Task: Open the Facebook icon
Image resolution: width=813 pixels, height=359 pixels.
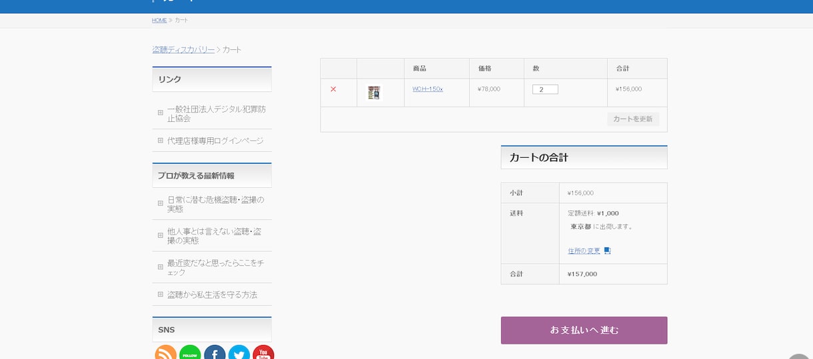Action: 215,352
